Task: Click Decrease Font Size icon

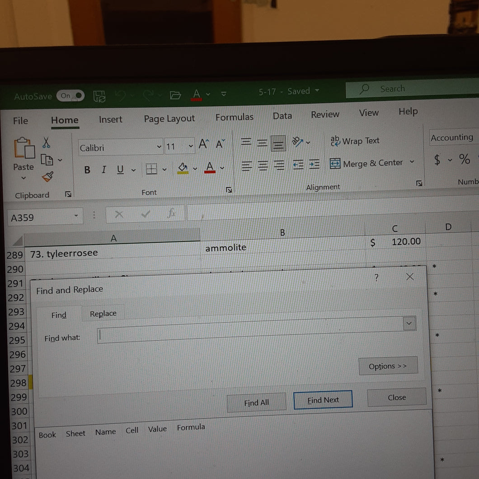Action: point(220,143)
